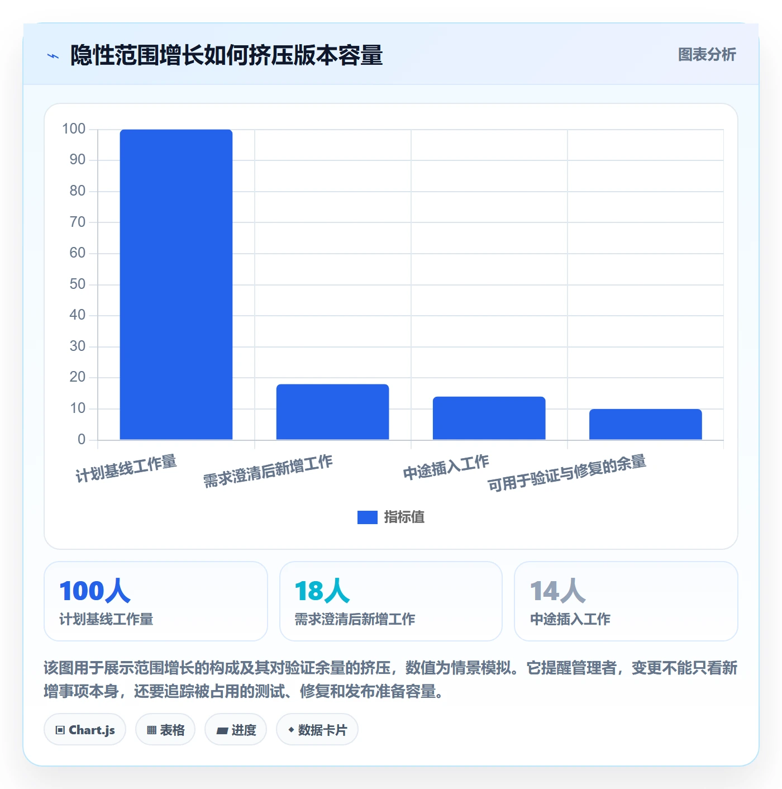Click the 指标值 legend label
This screenshot has height=789, width=782.
[404, 517]
